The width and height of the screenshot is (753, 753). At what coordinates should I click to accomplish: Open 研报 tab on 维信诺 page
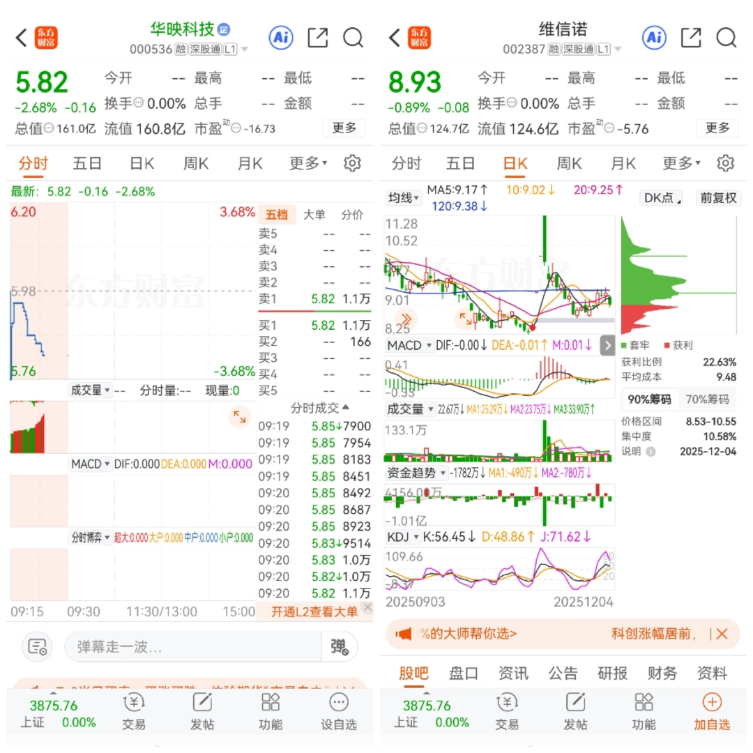(x=613, y=674)
